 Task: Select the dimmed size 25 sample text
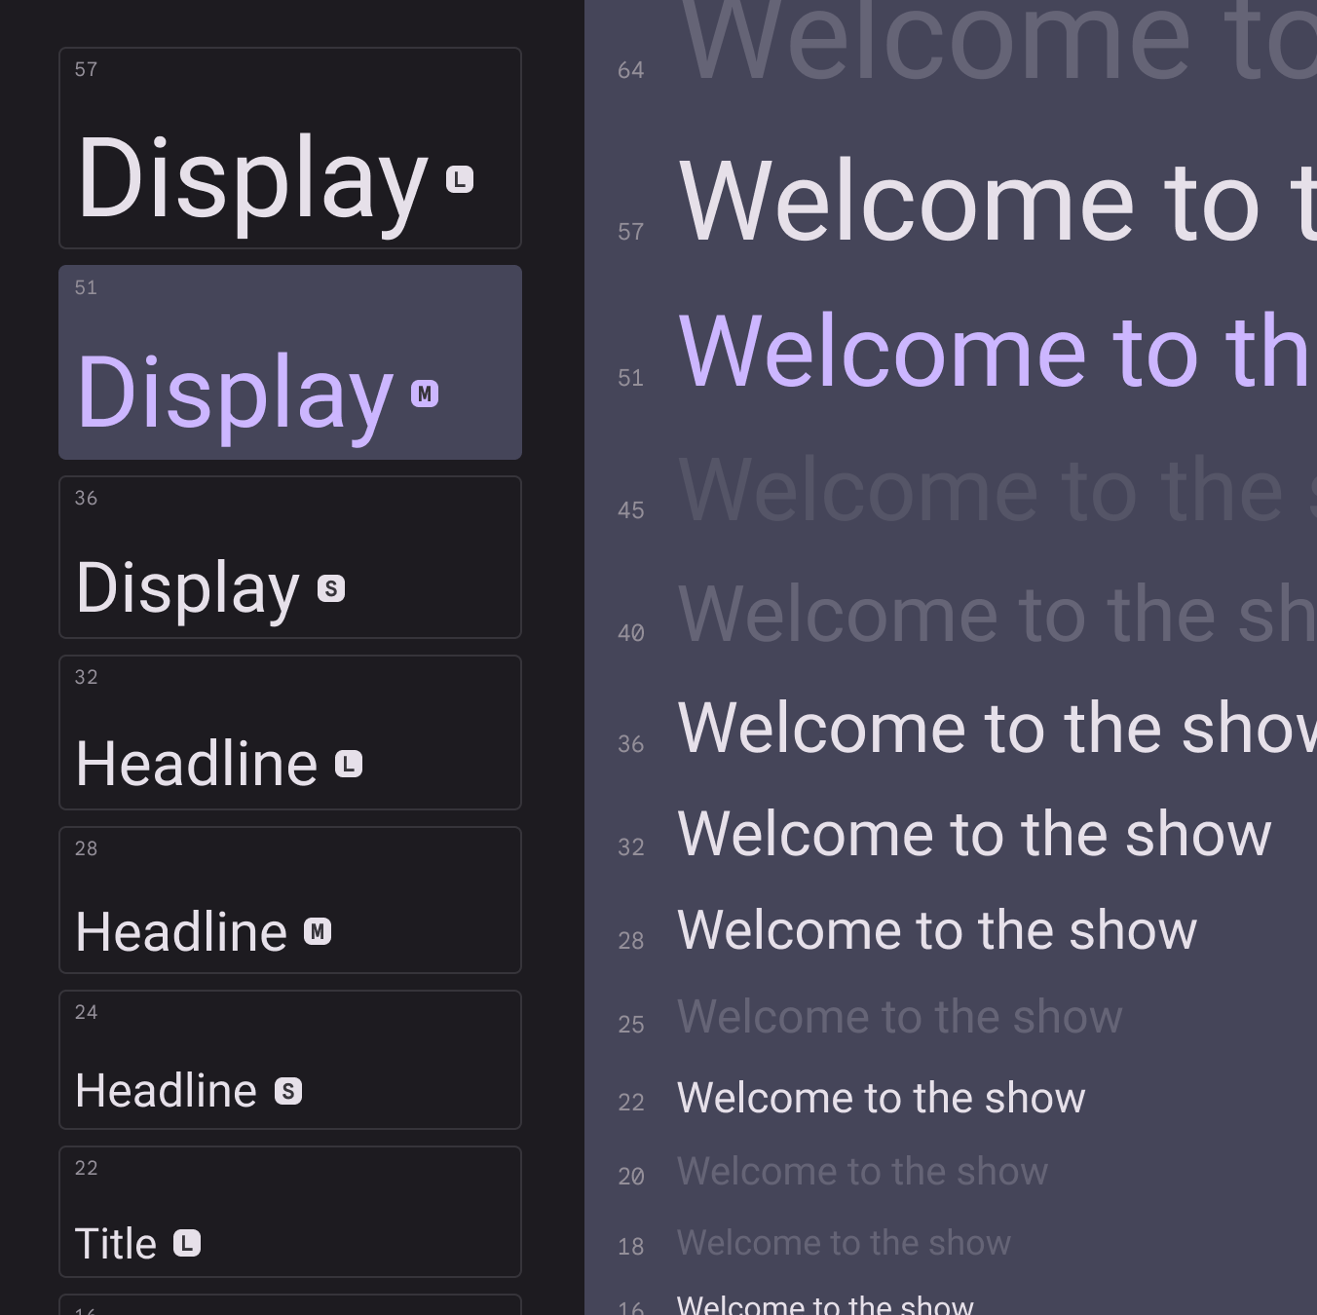tap(899, 1018)
